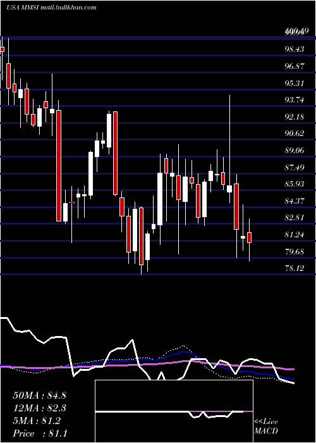Click the 98.43 price axis label
Image resolution: width=316 pixels, height=443 pixels.
coord(295,49)
